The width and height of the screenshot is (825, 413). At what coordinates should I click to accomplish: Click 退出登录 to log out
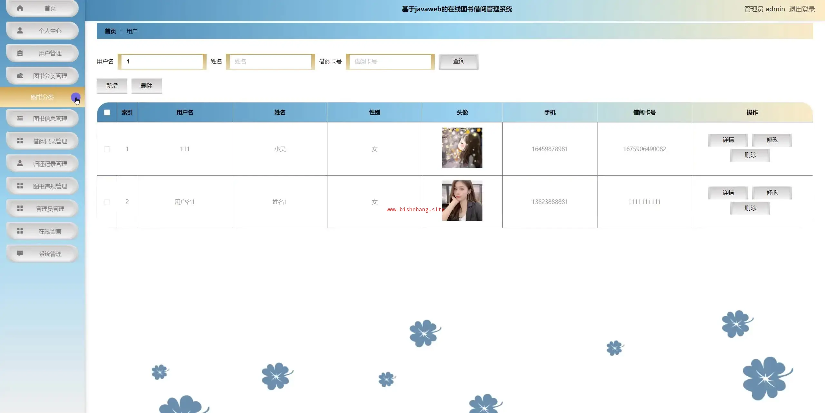coord(801,9)
